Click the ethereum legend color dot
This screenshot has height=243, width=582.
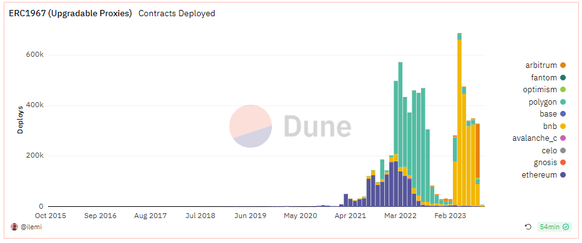[x=563, y=174]
